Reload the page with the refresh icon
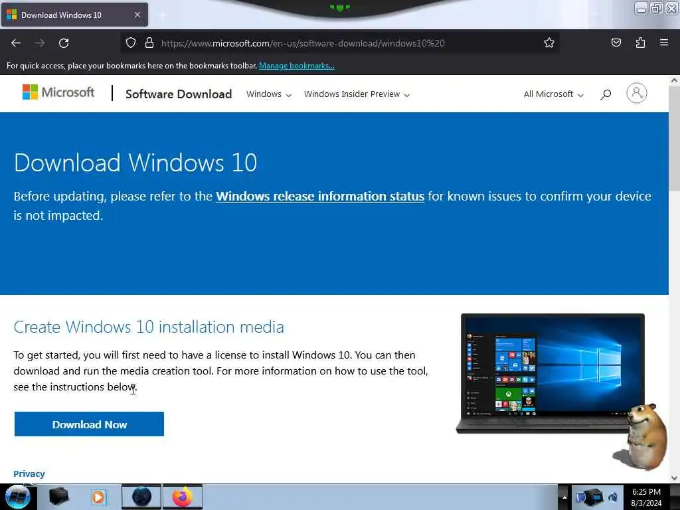This screenshot has height=510, width=680. point(64,43)
